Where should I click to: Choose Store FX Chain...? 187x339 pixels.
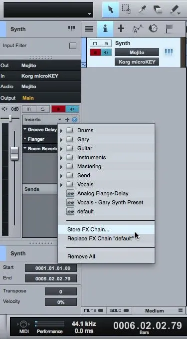click(106, 229)
